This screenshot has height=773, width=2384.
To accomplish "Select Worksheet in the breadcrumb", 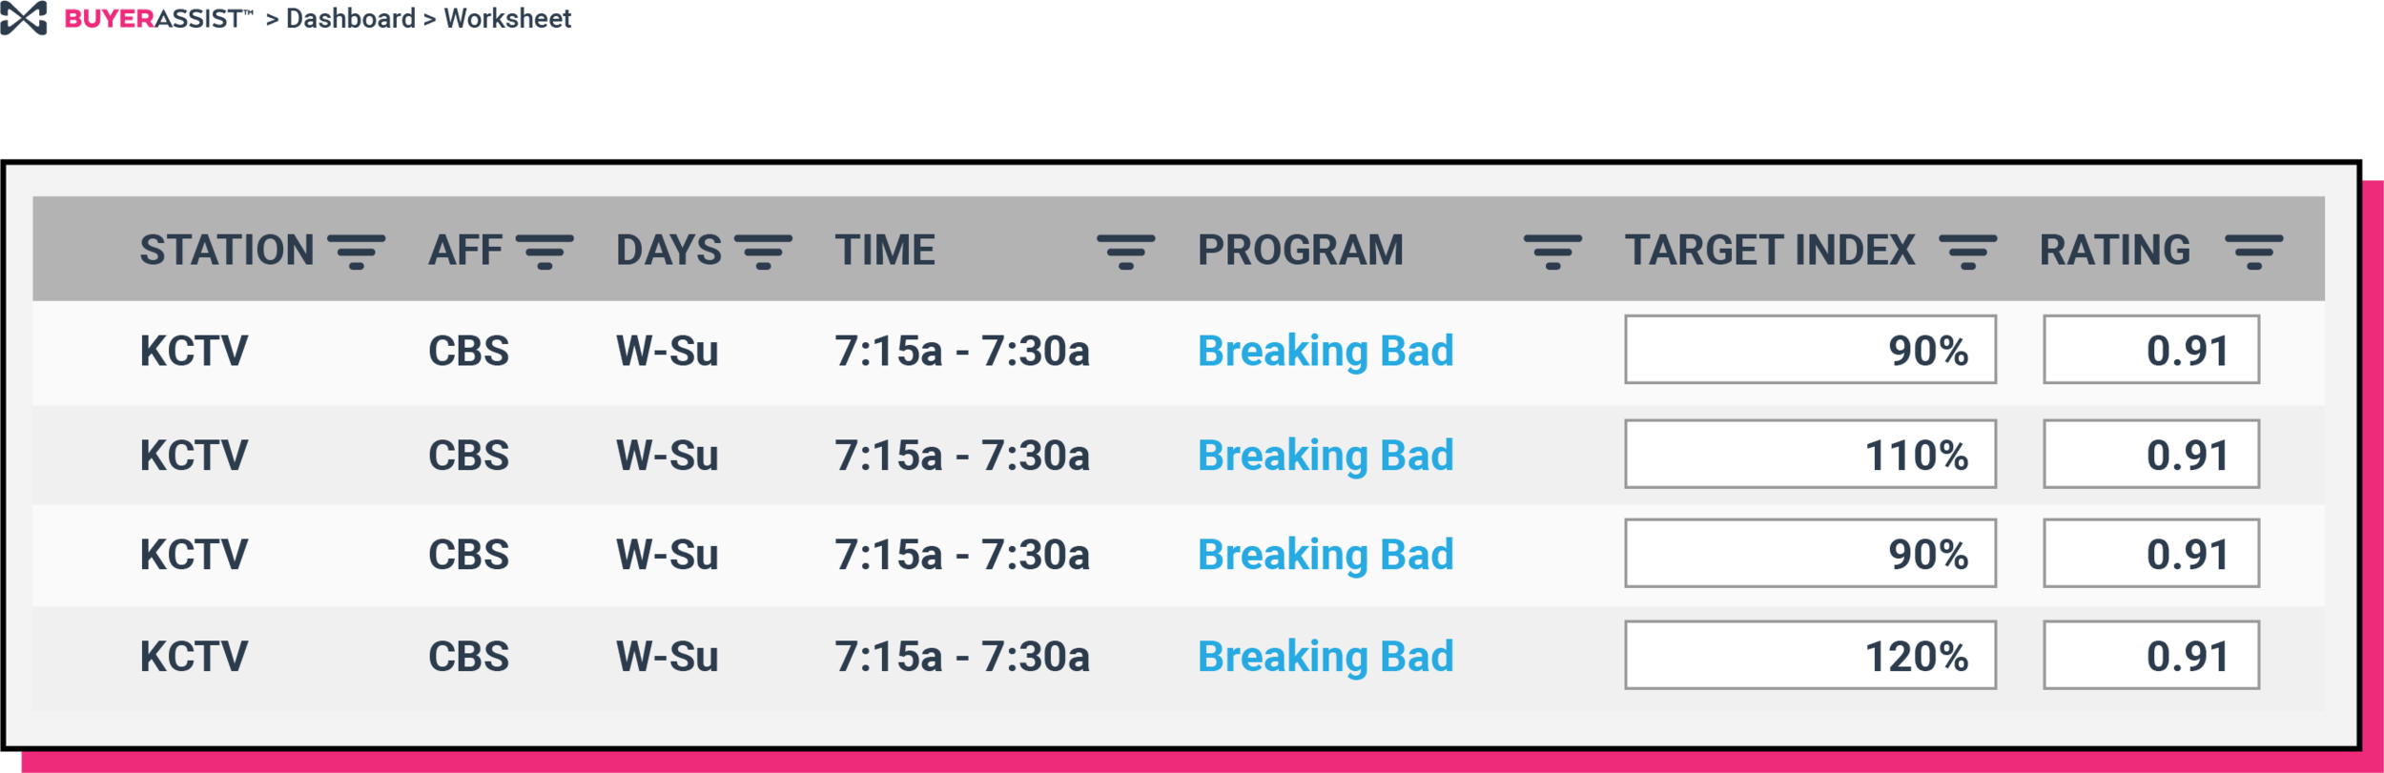I will pos(507,18).
